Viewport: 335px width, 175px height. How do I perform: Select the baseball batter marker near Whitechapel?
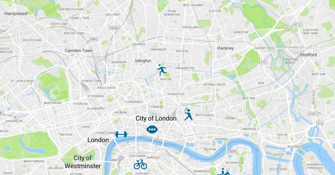pyautogui.click(x=188, y=114)
